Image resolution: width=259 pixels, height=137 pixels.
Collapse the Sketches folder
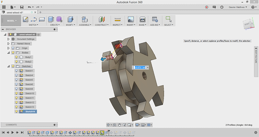point(8,66)
